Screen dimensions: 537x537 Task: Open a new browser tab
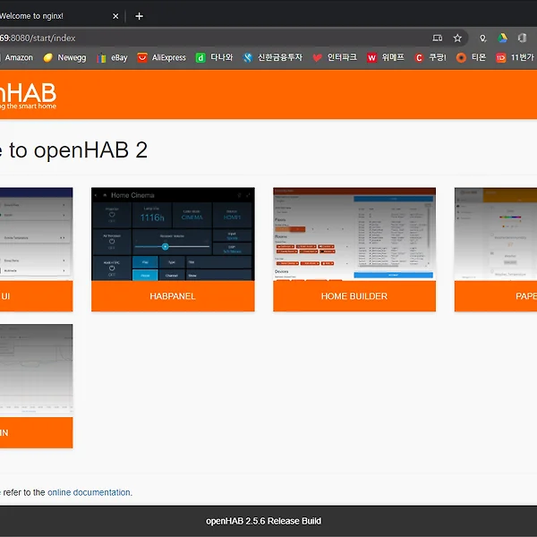pyautogui.click(x=139, y=16)
